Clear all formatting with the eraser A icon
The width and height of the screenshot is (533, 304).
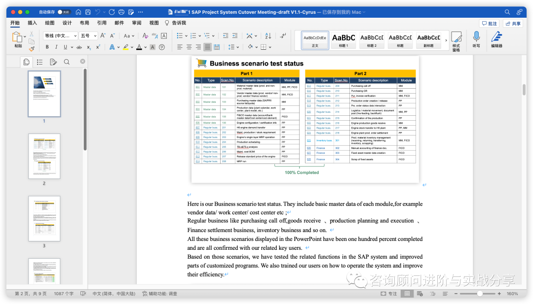pos(145,35)
